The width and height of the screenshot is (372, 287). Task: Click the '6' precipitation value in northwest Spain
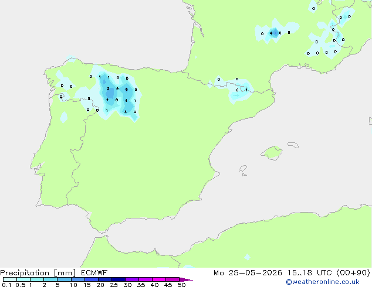127,89
